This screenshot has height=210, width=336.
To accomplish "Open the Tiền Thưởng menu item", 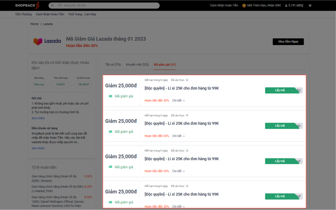I will coord(23,14).
